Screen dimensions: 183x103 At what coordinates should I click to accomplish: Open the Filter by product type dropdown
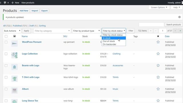(x=86, y=31)
